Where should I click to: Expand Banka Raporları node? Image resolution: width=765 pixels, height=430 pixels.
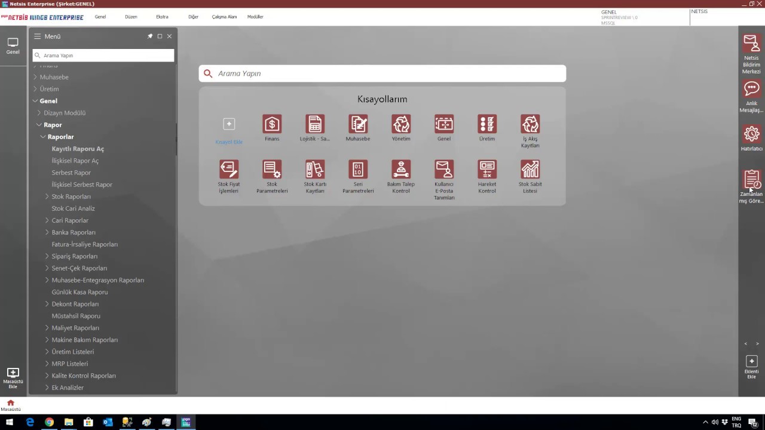tap(47, 232)
